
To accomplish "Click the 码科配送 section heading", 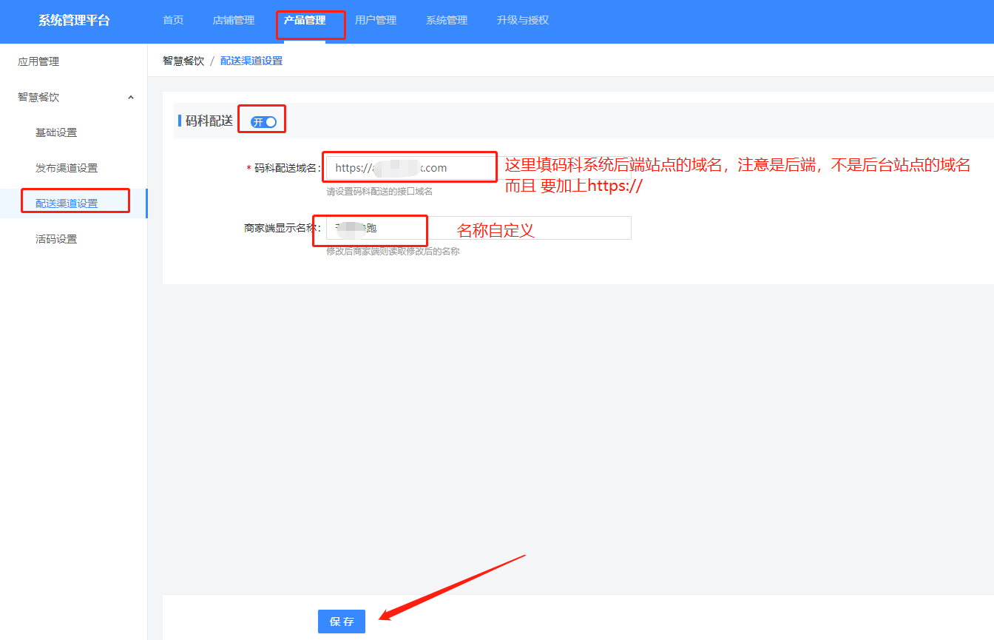I will click(x=209, y=121).
